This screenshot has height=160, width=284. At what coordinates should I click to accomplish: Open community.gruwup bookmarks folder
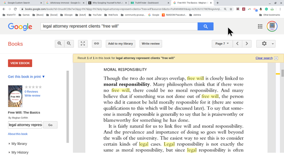coord(133,15)
